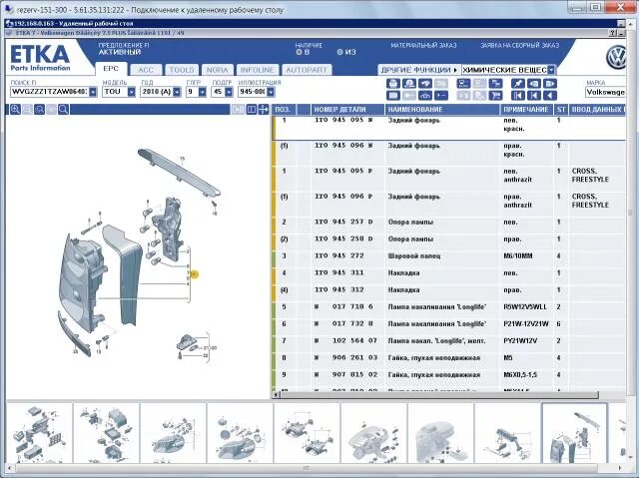Image resolution: width=639 pixels, height=478 pixels.
Task: Open the AUTOPART tab
Action: point(307,70)
